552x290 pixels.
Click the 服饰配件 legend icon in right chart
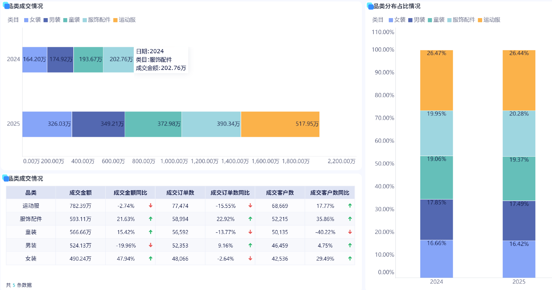pyautogui.click(x=450, y=20)
